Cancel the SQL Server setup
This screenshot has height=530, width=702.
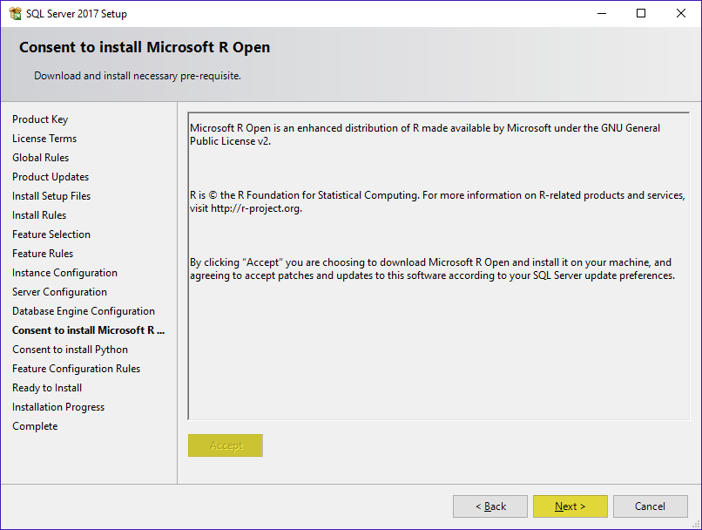pos(650,506)
